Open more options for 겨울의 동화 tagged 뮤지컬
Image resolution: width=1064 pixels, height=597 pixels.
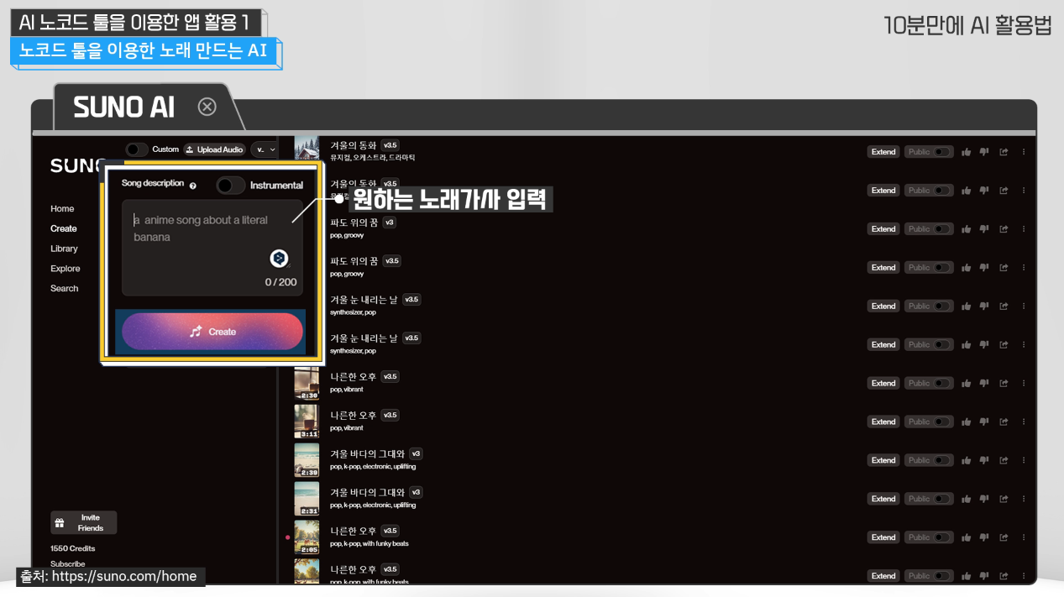pos(1024,152)
